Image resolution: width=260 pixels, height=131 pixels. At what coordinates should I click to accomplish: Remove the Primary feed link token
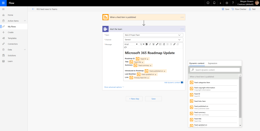pyautogui.click(x=148, y=78)
